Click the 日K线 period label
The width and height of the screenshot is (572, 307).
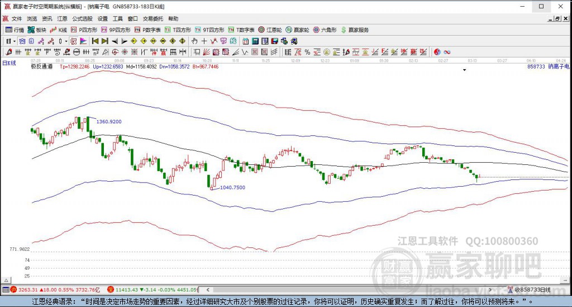tap(9, 63)
